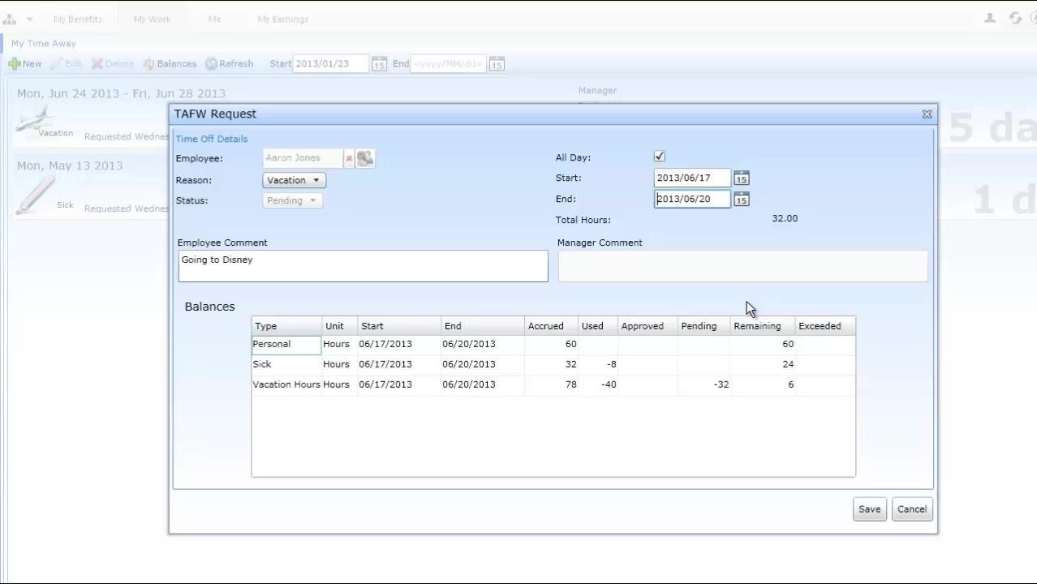Open calendar picker for request Start date
Screen dimensions: 1037x584
[742, 178]
